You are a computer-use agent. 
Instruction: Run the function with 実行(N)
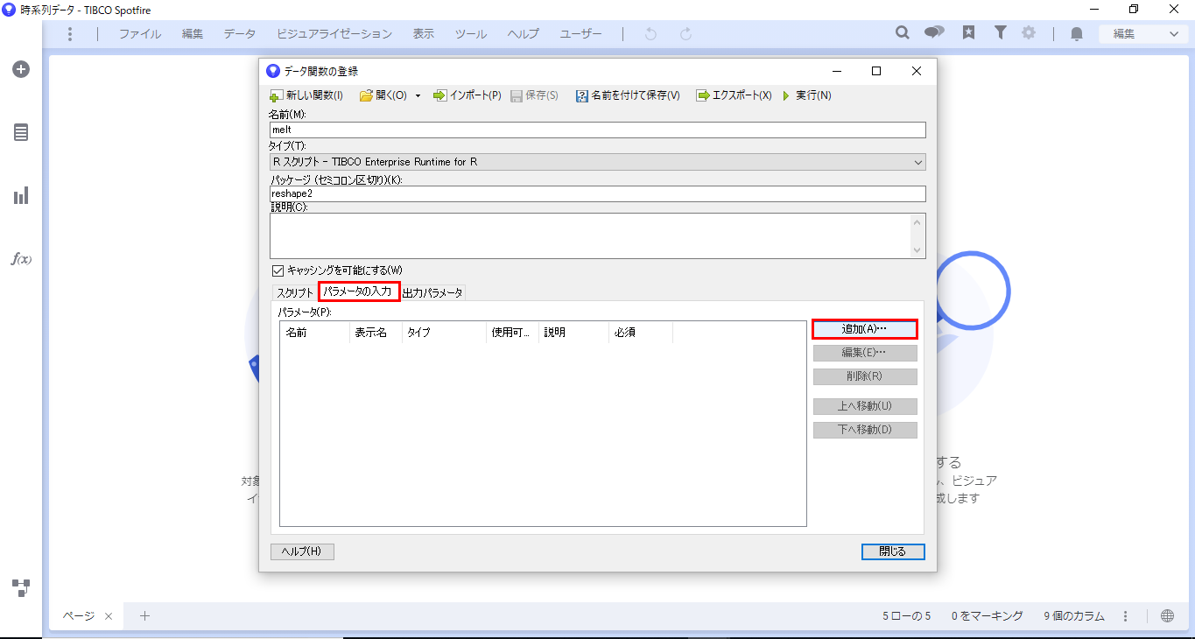[806, 95]
